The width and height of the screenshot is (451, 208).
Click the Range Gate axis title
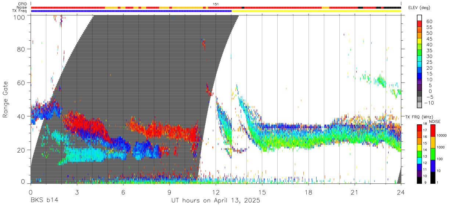click(x=6, y=99)
